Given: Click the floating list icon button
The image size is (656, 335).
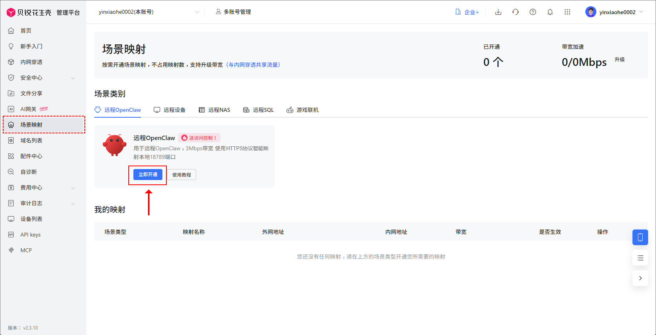Looking at the screenshot, I should (640, 258).
